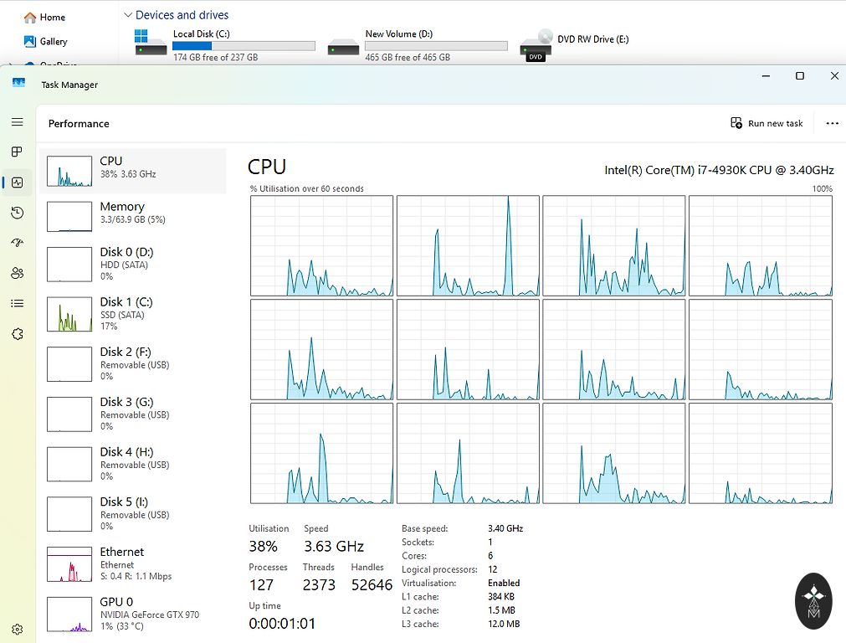
Task: Open the Users page icon
Action: click(x=17, y=273)
